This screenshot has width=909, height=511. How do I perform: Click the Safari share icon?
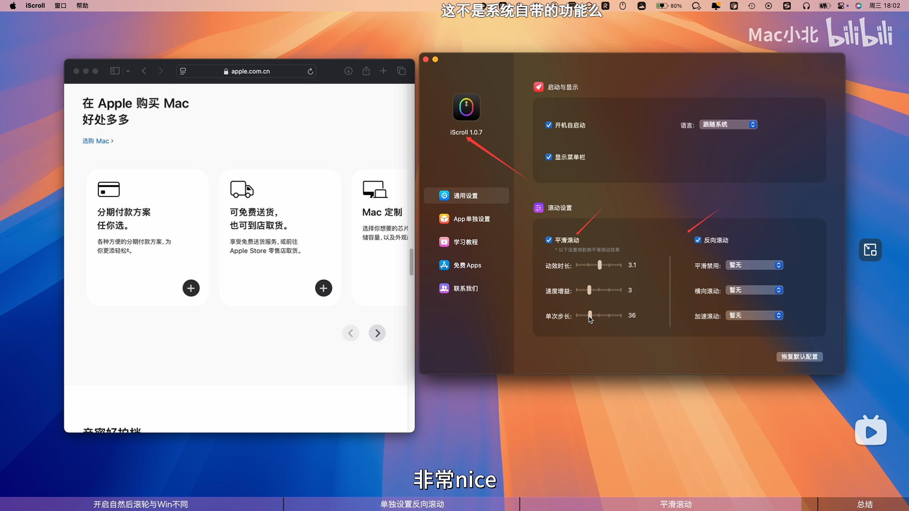pos(366,71)
